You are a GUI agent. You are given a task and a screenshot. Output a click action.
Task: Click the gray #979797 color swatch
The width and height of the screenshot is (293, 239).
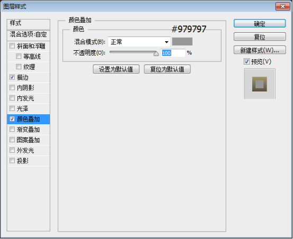182,41
